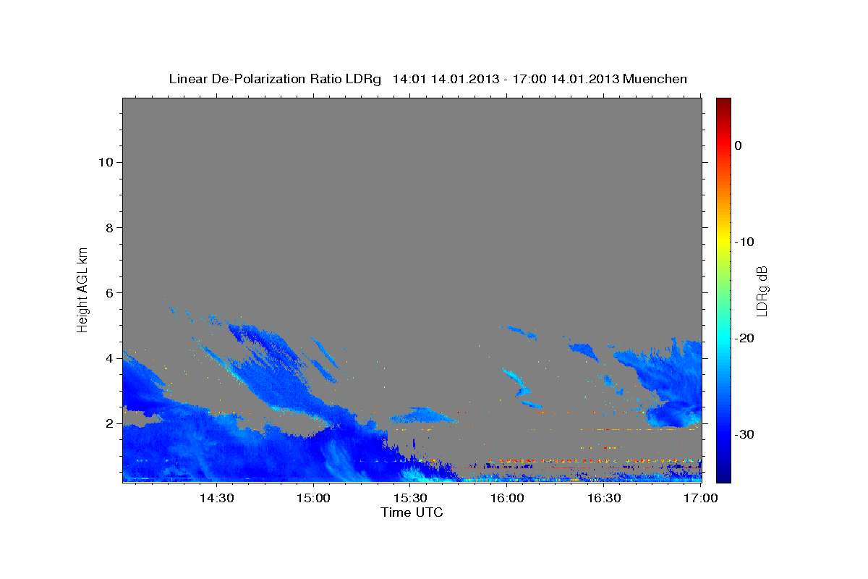The image size is (868, 579).
Task: Click the plot title 'Linear De-Polarization Ratio LDRg'
Action: [275, 79]
